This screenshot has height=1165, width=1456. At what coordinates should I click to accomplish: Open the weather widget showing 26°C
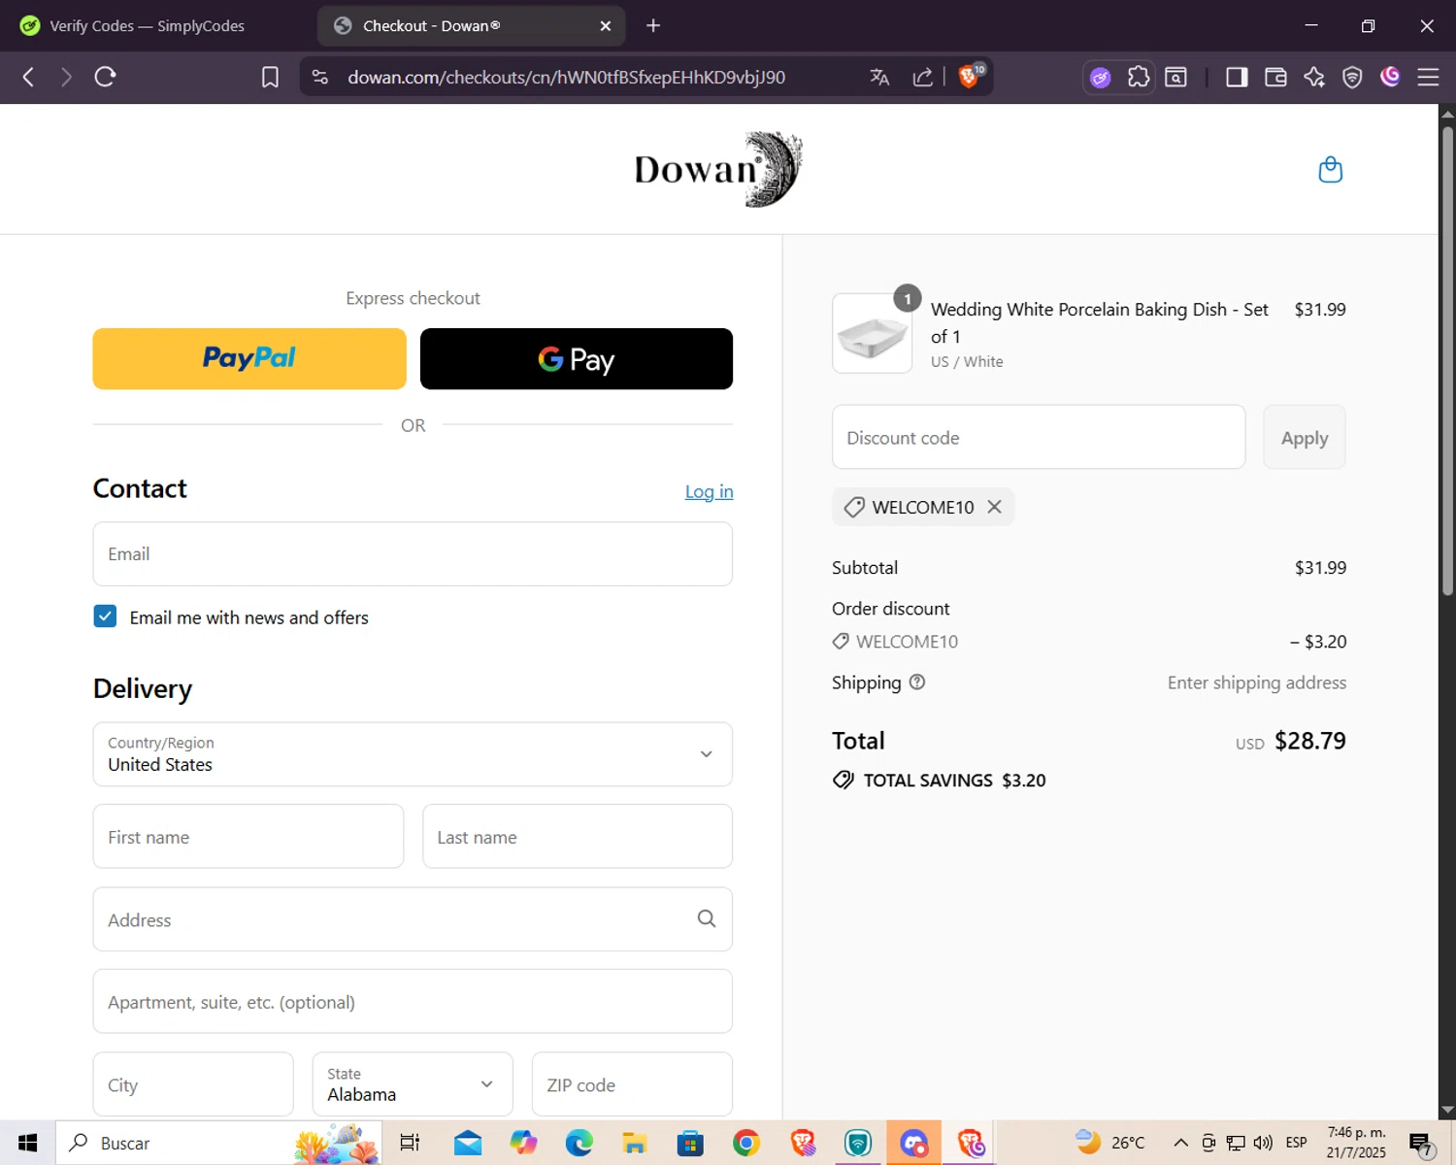click(x=1109, y=1143)
